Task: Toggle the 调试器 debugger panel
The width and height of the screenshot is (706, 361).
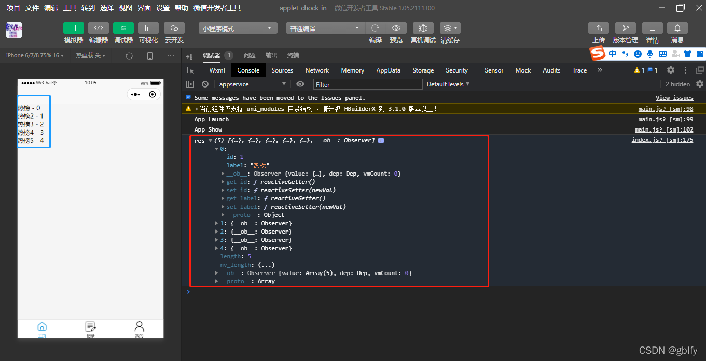Action: tap(123, 28)
